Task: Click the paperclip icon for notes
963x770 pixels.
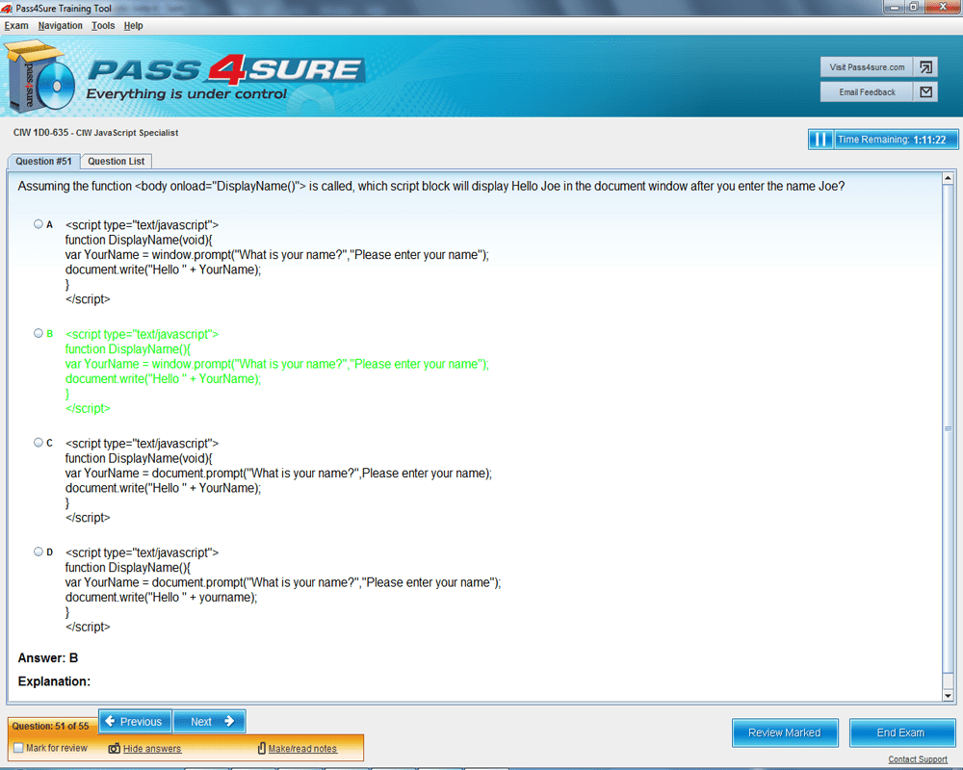Action: click(x=262, y=748)
